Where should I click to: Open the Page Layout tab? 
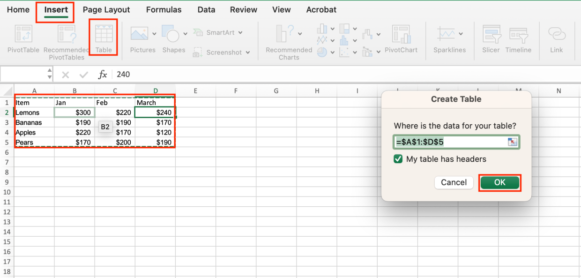click(x=106, y=9)
